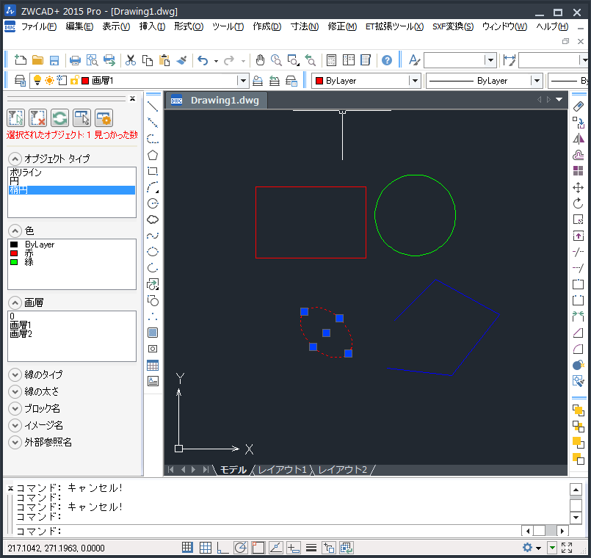Select the Rectangle drawing tool
Screen dimensions: 591x558
pyautogui.click(x=153, y=171)
